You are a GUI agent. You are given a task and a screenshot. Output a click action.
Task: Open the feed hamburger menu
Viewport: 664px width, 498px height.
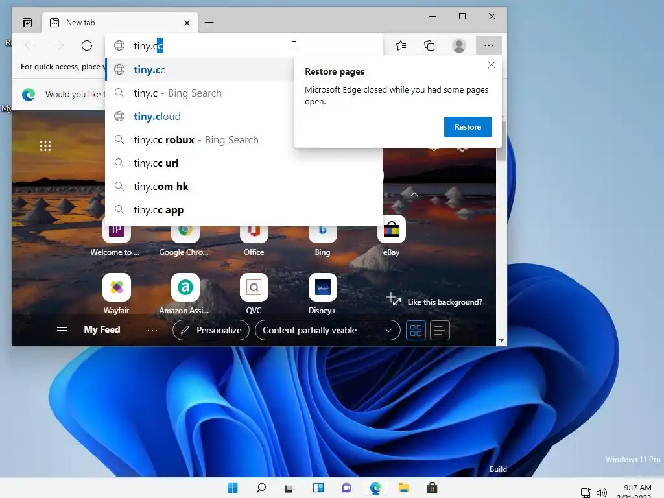[62, 330]
